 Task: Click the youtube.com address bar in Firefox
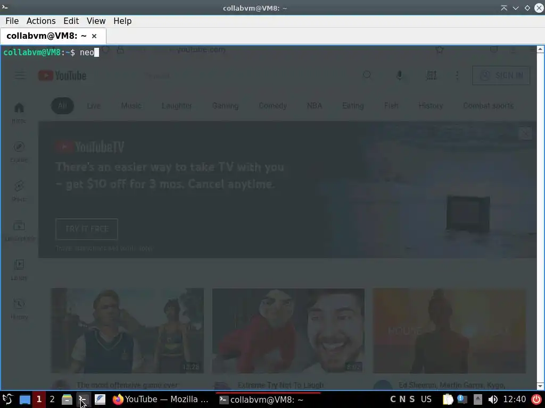pos(202,50)
